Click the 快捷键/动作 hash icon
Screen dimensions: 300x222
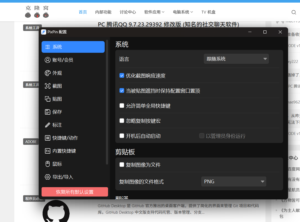pyautogui.click(x=48, y=138)
